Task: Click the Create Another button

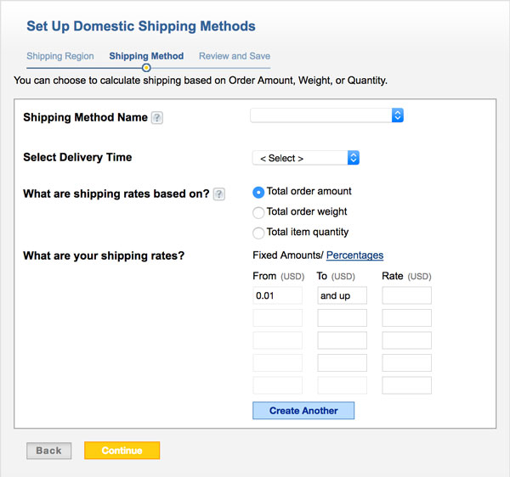Action: 303,411
